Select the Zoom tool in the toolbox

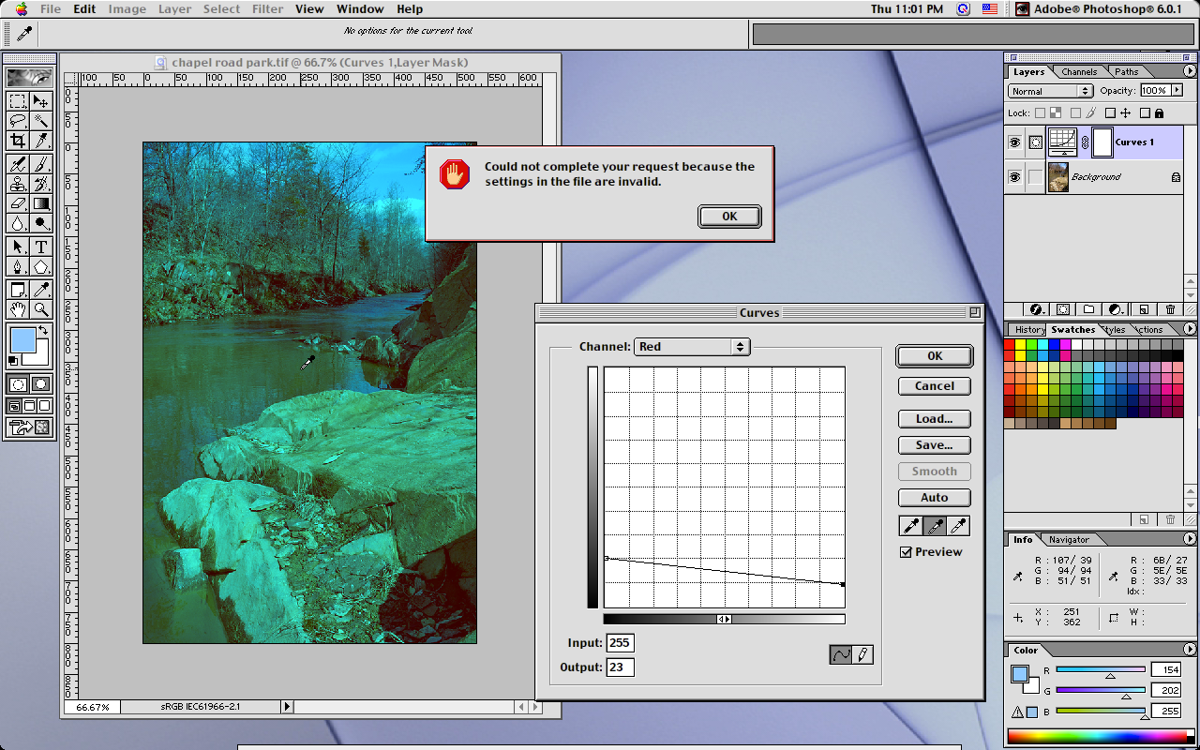[x=41, y=308]
